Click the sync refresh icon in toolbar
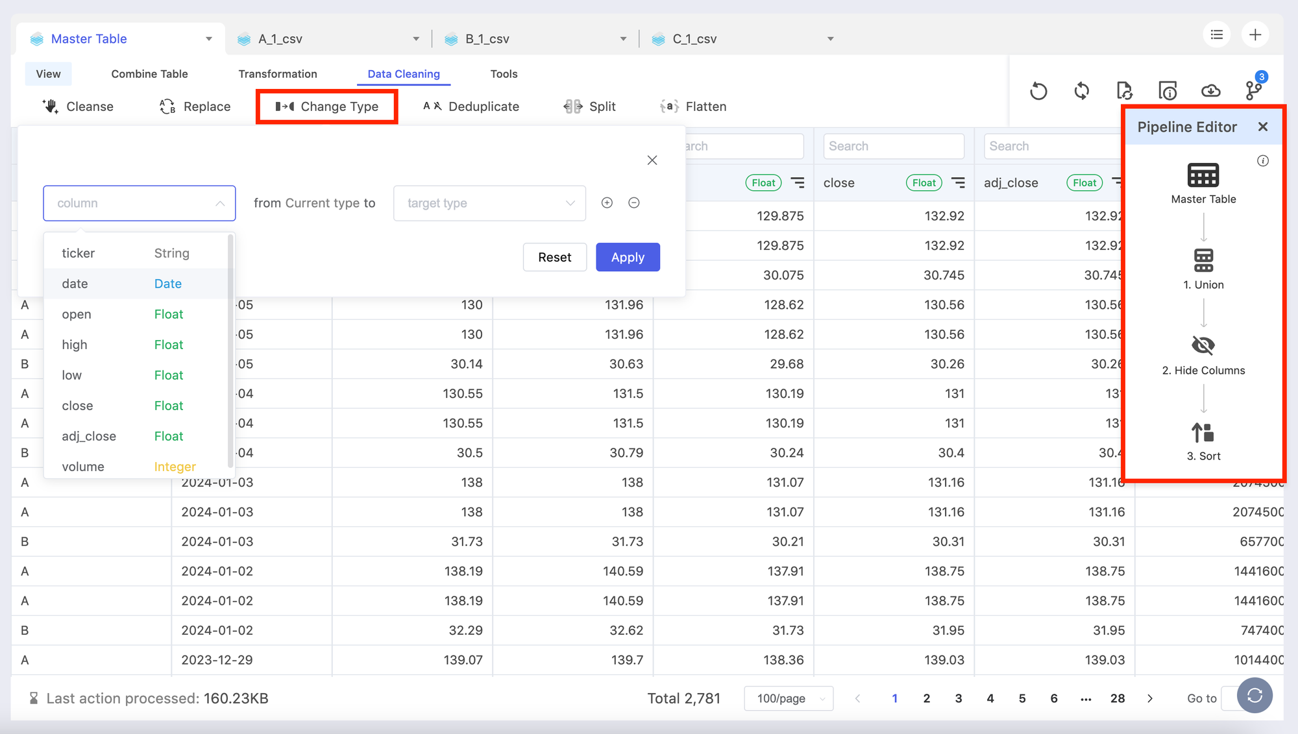Screen dimensions: 1298x734 point(1081,91)
